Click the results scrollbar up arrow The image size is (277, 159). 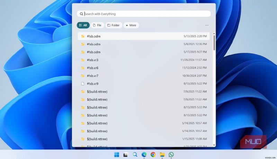click(x=214, y=34)
